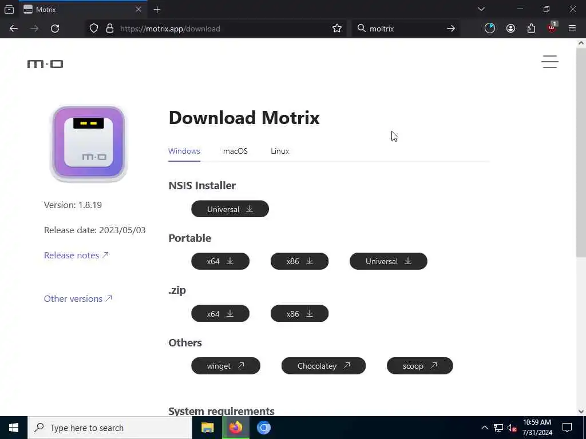The height and width of the screenshot is (439, 586).
Task: Submit search with the arrow button
Action: pos(451,29)
